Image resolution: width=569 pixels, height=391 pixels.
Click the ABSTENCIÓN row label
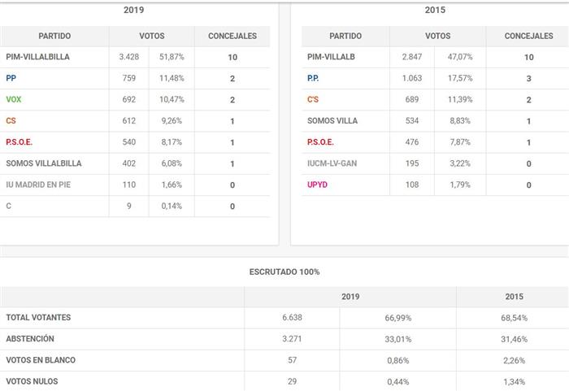[30, 339]
